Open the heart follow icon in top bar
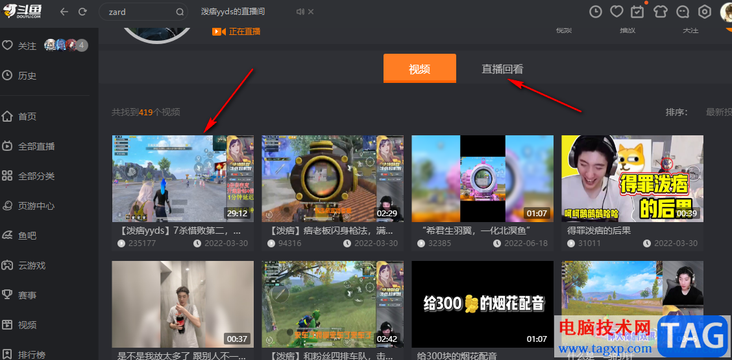The width and height of the screenshot is (732, 360). [616, 12]
